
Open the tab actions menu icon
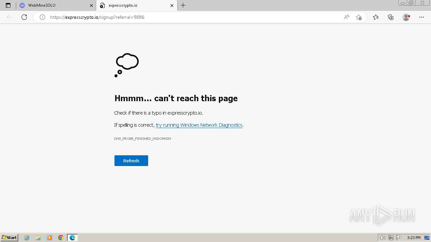coord(8,5)
